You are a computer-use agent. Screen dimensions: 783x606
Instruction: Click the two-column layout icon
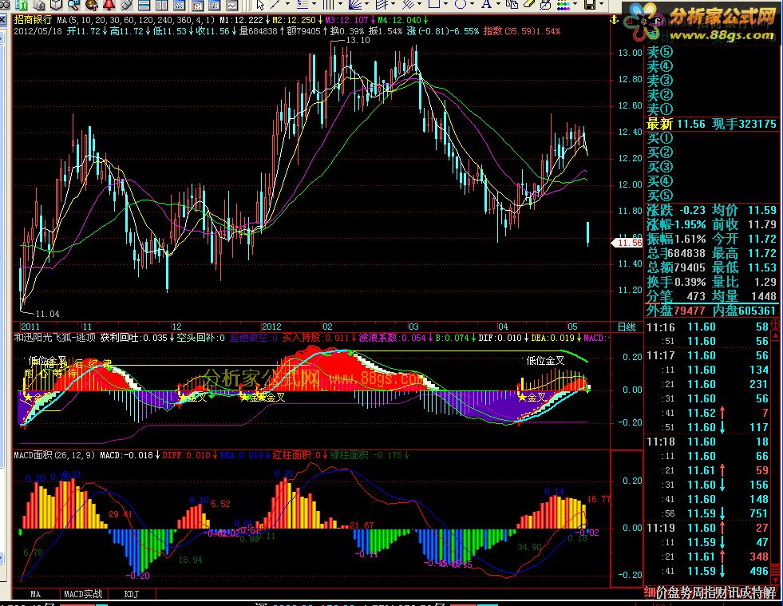click(x=161, y=5)
